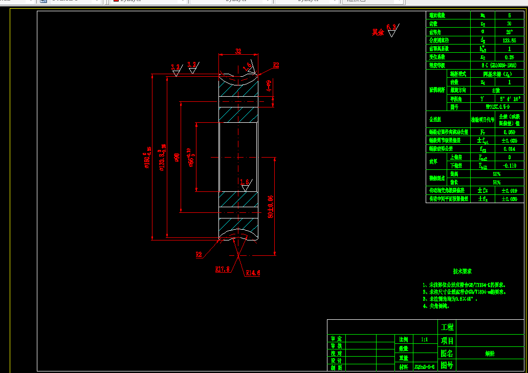Image resolution: width=528 pixels, height=373 pixels.
Task: Click the ø130.8 diameter dimension
Action: [162, 158]
